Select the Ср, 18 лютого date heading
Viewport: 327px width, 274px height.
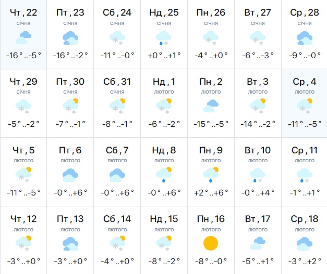point(304,219)
